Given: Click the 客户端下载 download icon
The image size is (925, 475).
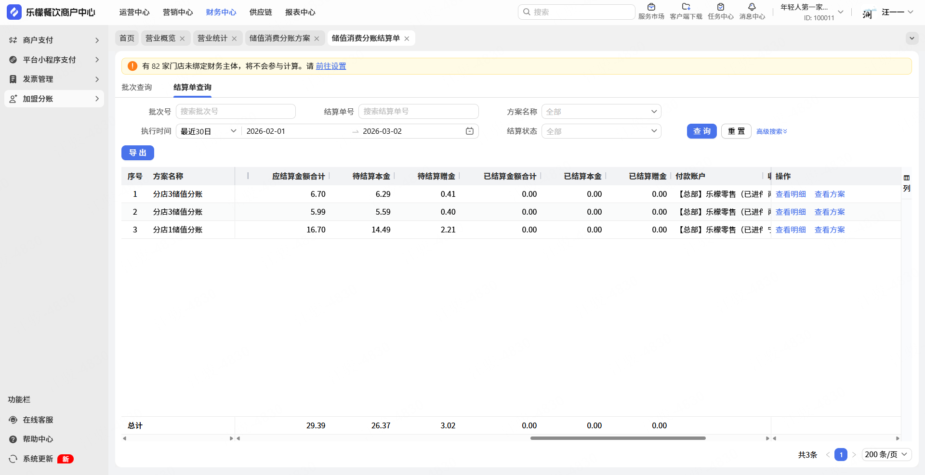Looking at the screenshot, I should pyautogui.click(x=686, y=8).
